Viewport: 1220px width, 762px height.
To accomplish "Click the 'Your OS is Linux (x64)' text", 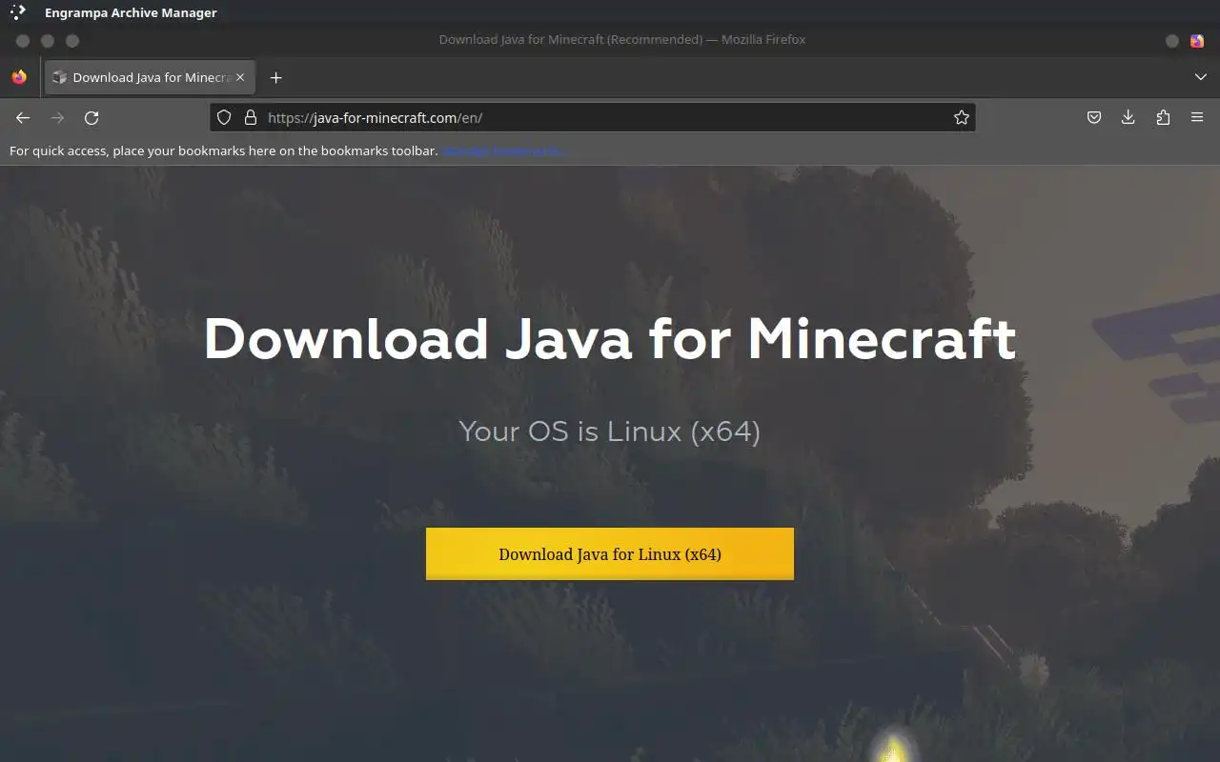I will 610,431.
